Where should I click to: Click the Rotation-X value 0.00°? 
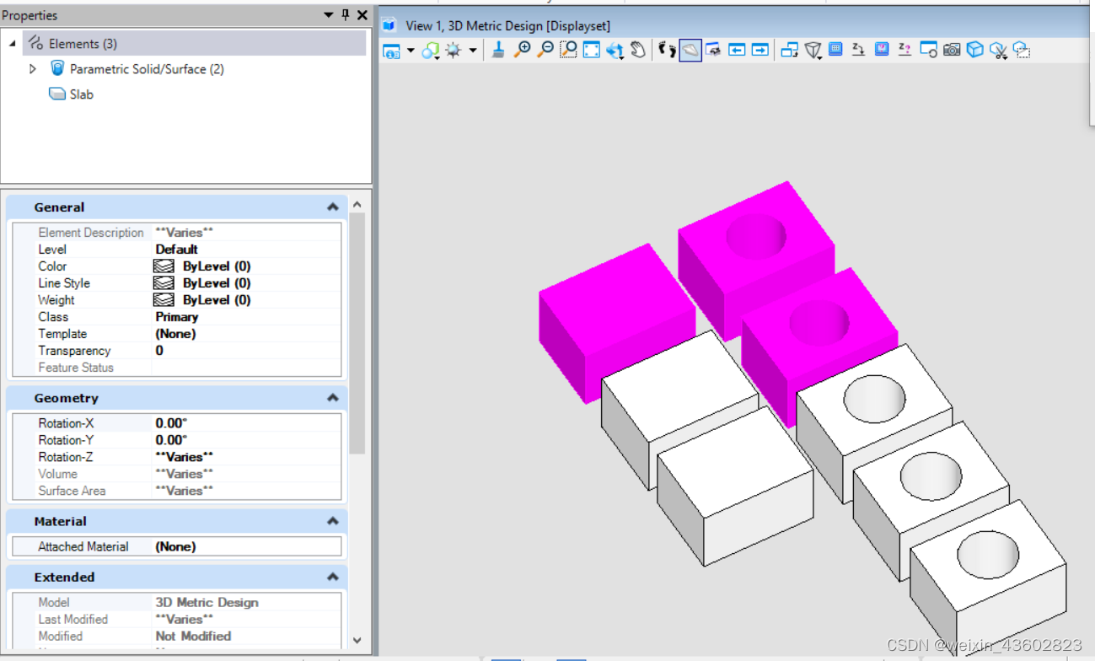[x=171, y=423]
